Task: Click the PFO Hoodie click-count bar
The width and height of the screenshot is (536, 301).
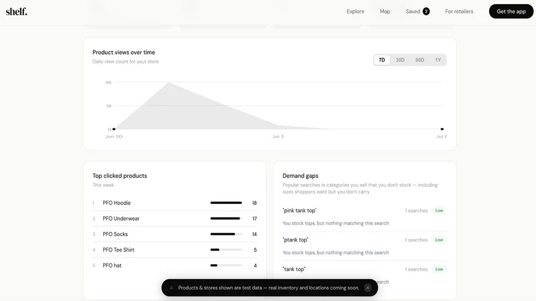Action: pyautogui.click(x=226, y=203)
